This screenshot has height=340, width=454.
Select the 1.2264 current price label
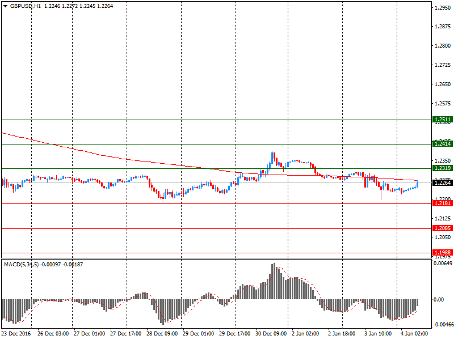(443, 182)
